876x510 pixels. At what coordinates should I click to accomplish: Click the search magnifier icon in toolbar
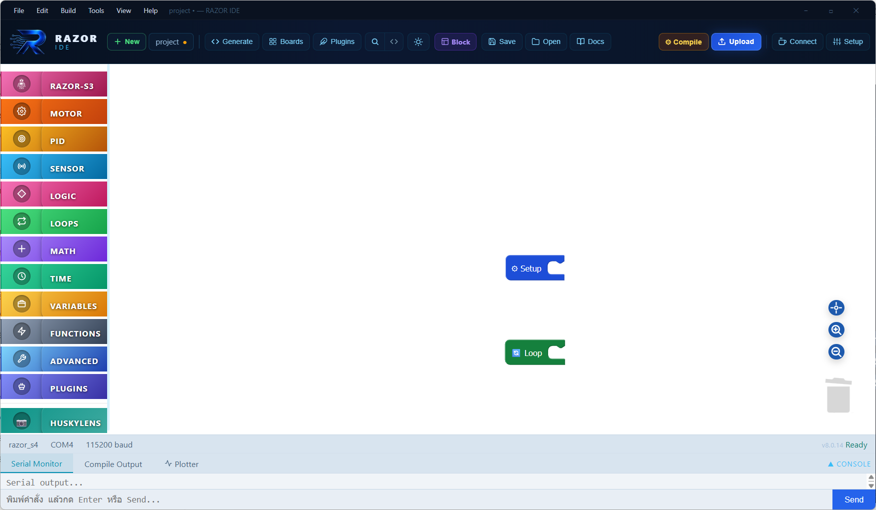375,41
